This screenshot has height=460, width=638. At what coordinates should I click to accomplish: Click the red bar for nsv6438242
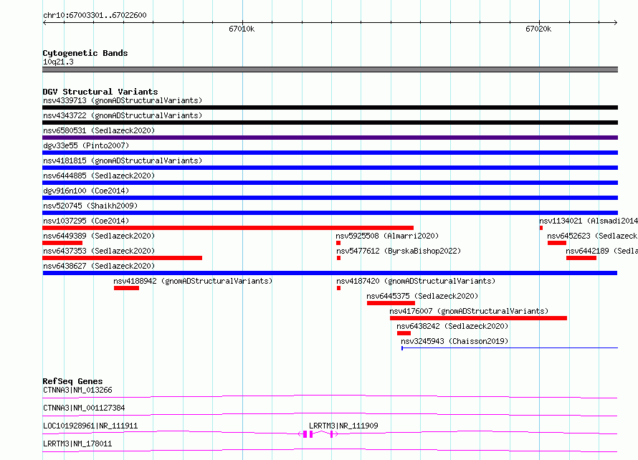(404, 333)
